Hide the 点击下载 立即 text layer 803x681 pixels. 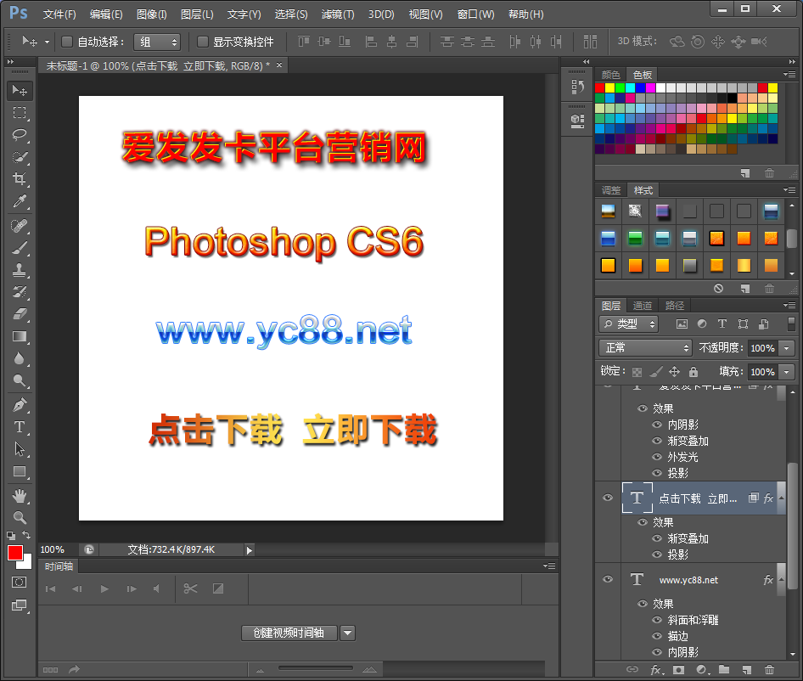(x=608, y=498)
